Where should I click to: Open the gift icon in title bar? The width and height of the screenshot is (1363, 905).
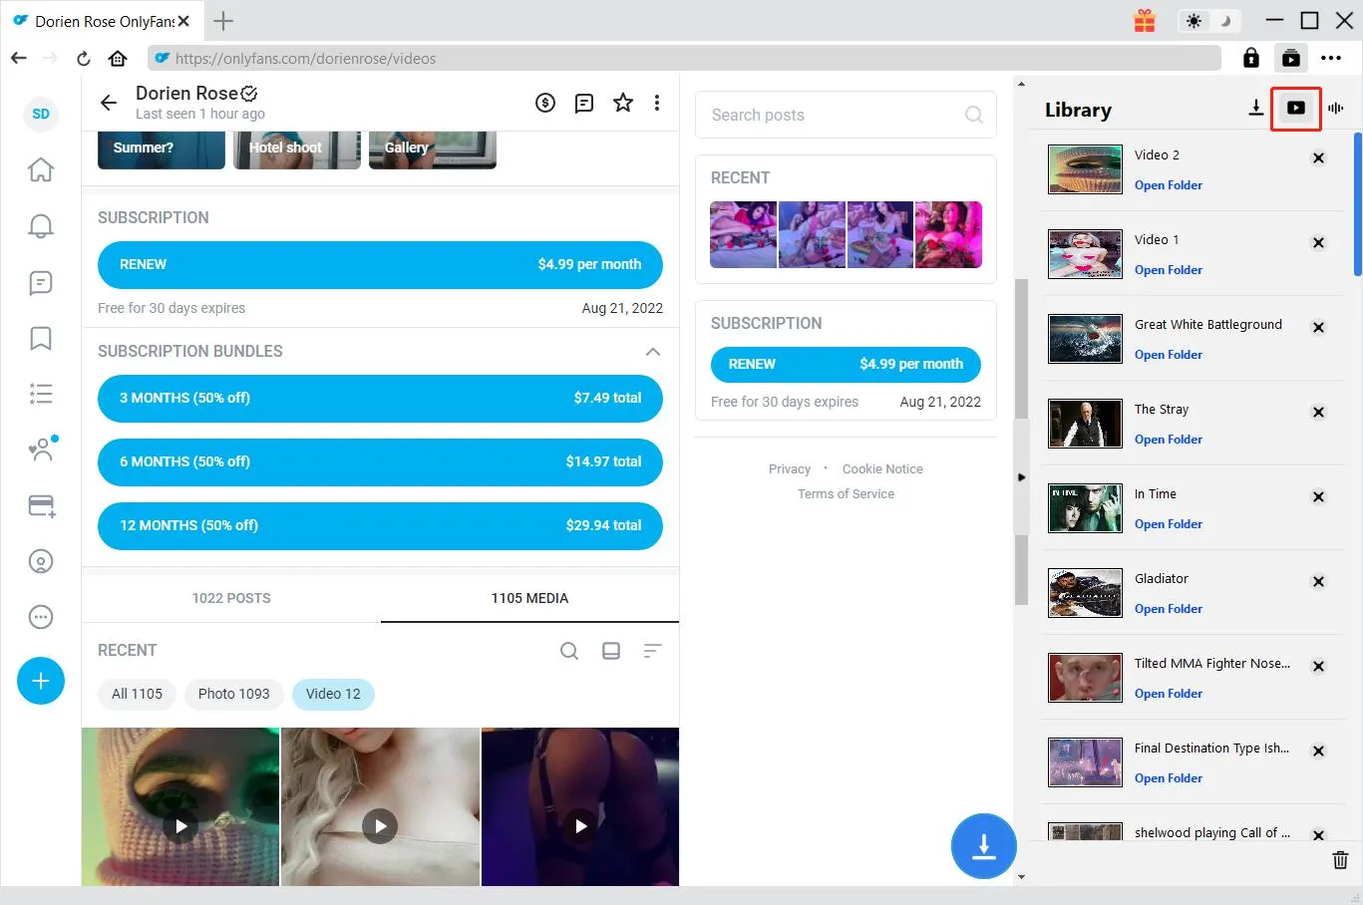click(1144, 21)
